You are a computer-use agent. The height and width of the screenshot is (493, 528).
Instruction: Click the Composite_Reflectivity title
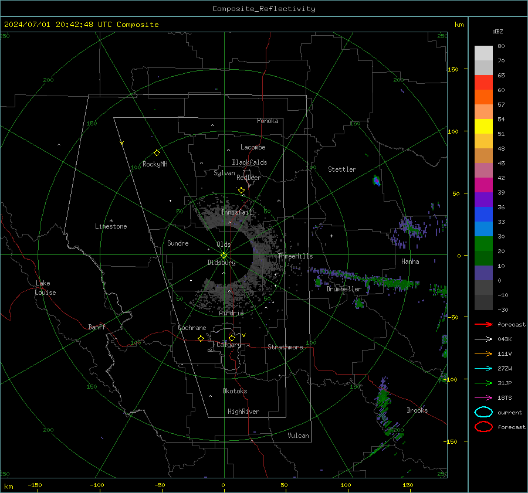(x=263, y=9)
